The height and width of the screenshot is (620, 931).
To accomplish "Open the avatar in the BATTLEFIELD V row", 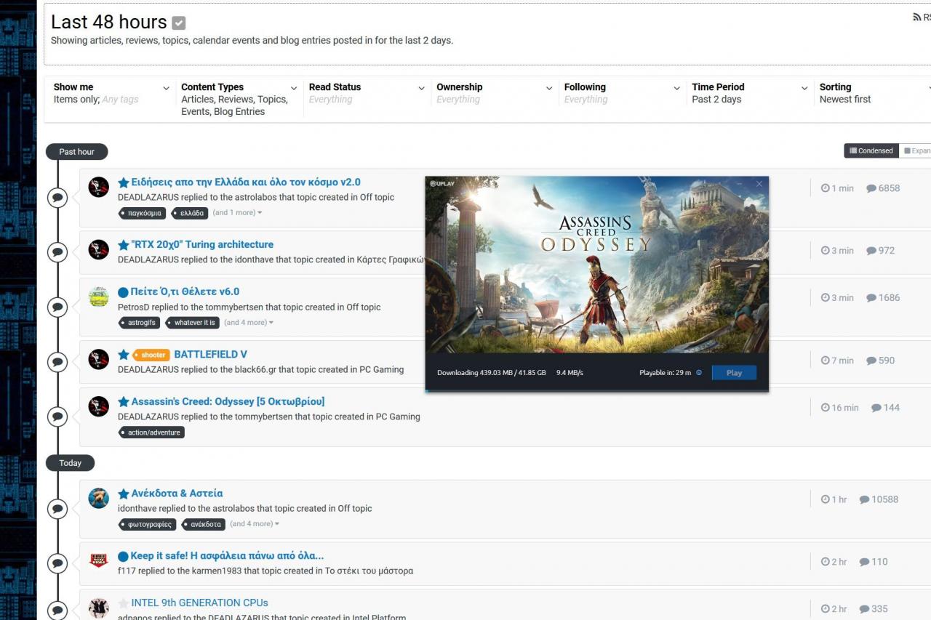I will click(99, 359).
